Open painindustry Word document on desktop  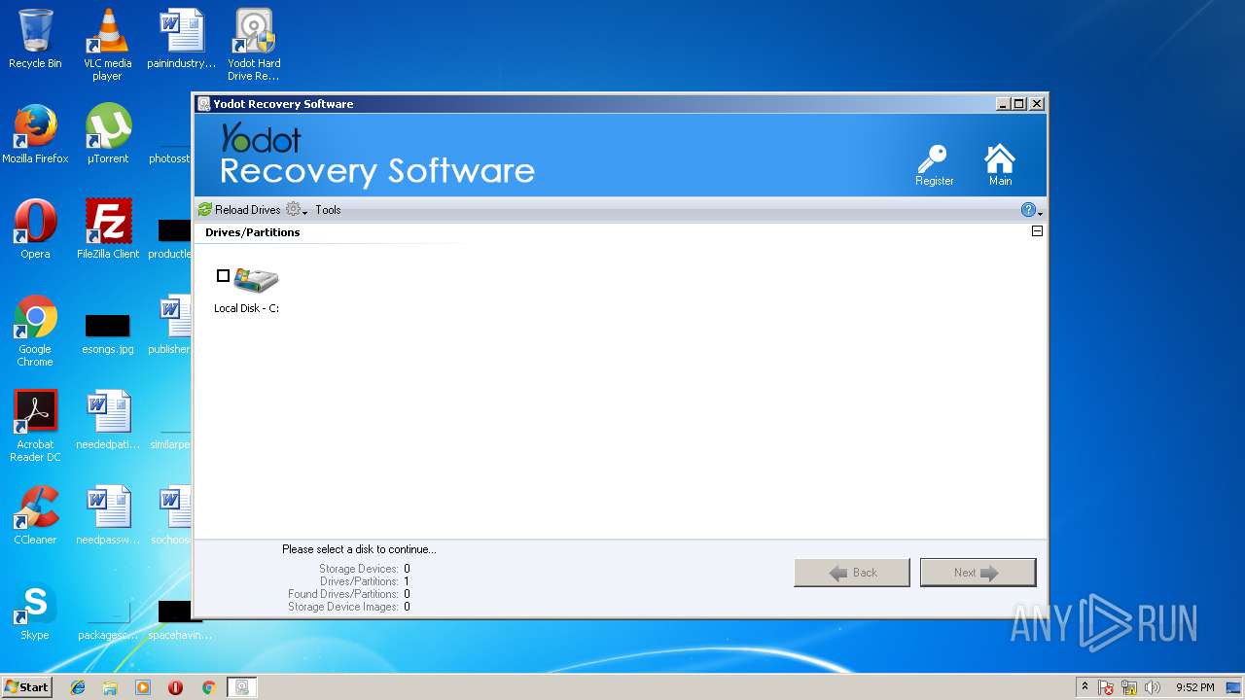click(x=182, y=39)
